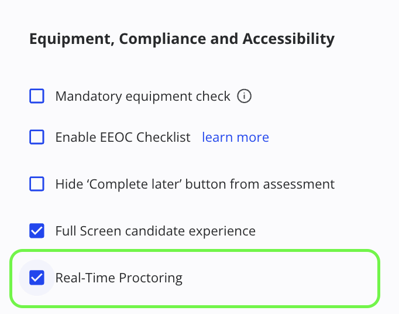Click the 'Mandatory equipment check' label text
This screenshot has height=314, width=399.
(x=143, y=96)
